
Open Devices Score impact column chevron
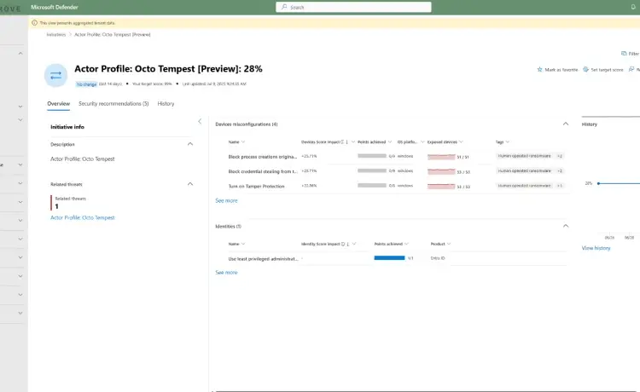click(353, 141)
